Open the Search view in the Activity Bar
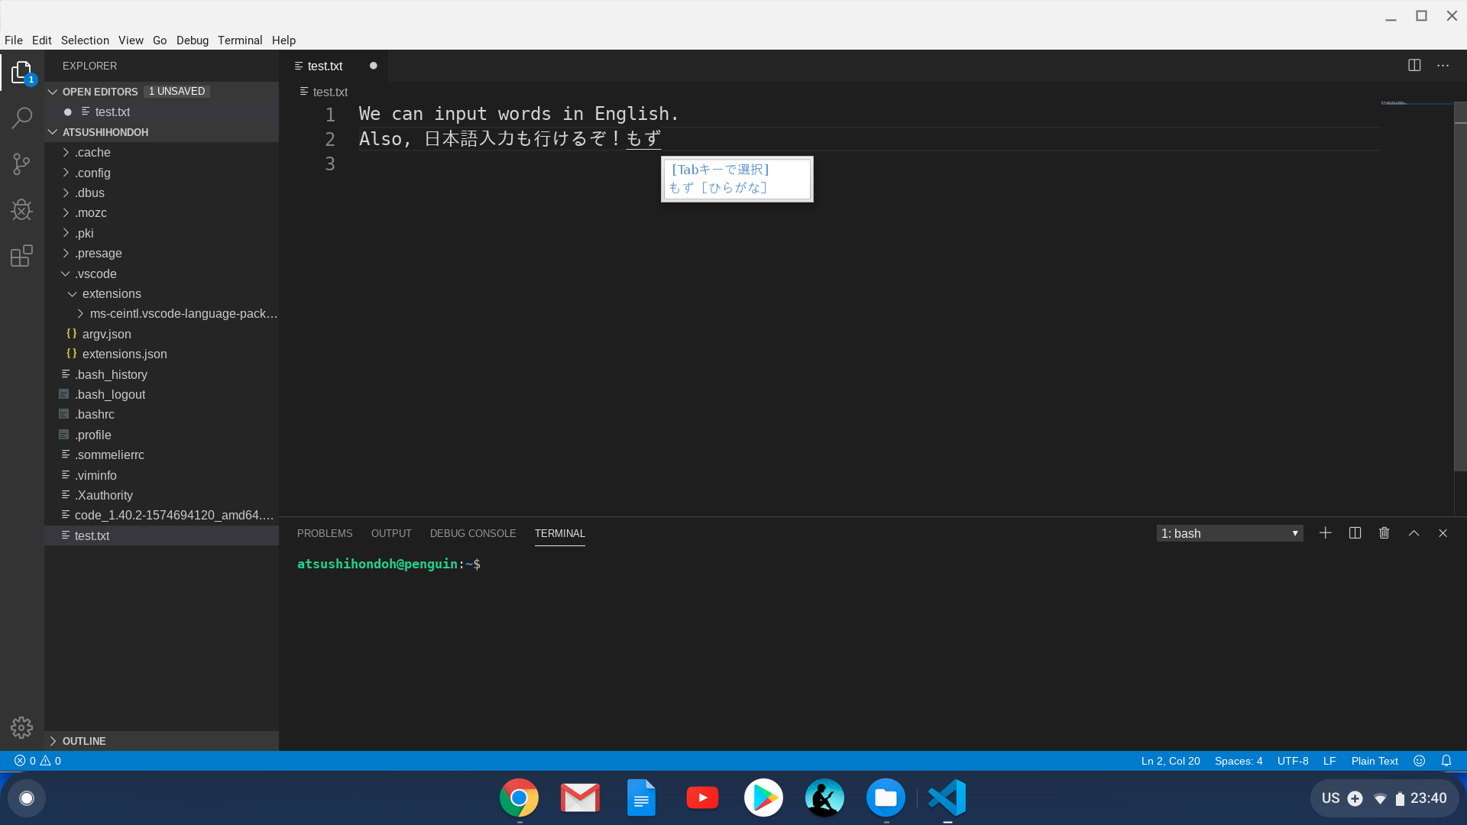1467x825 pixels. [x=21, y=118]
